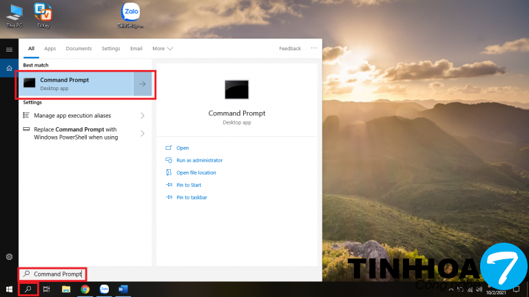
Task: Expand Manage app execution aliases chevron
Action: tap(143, 115)
